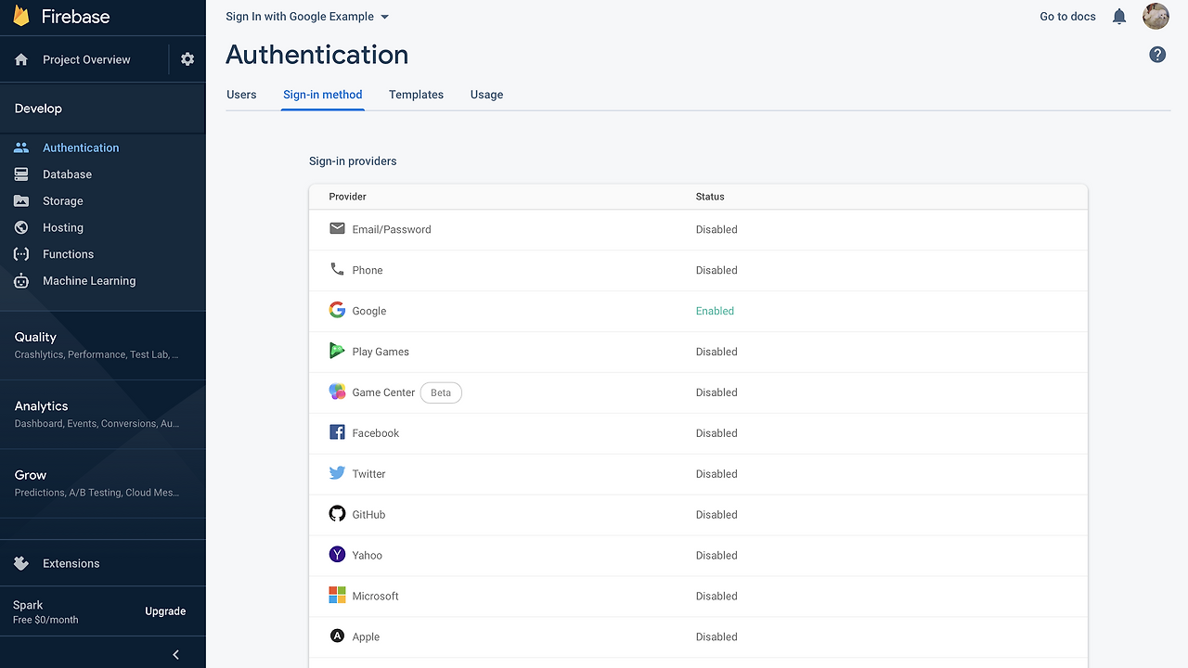The height and width of the screenshot is (668, 1188).
Task: Open the help question mark icon
Action: (1157, 55)
